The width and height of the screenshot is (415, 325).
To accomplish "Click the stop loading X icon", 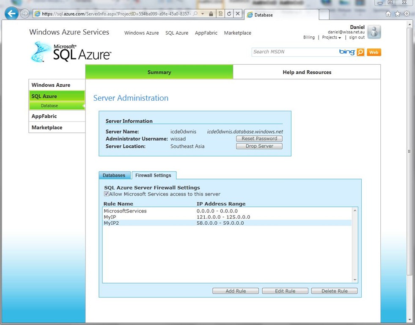I will point(238,14).
